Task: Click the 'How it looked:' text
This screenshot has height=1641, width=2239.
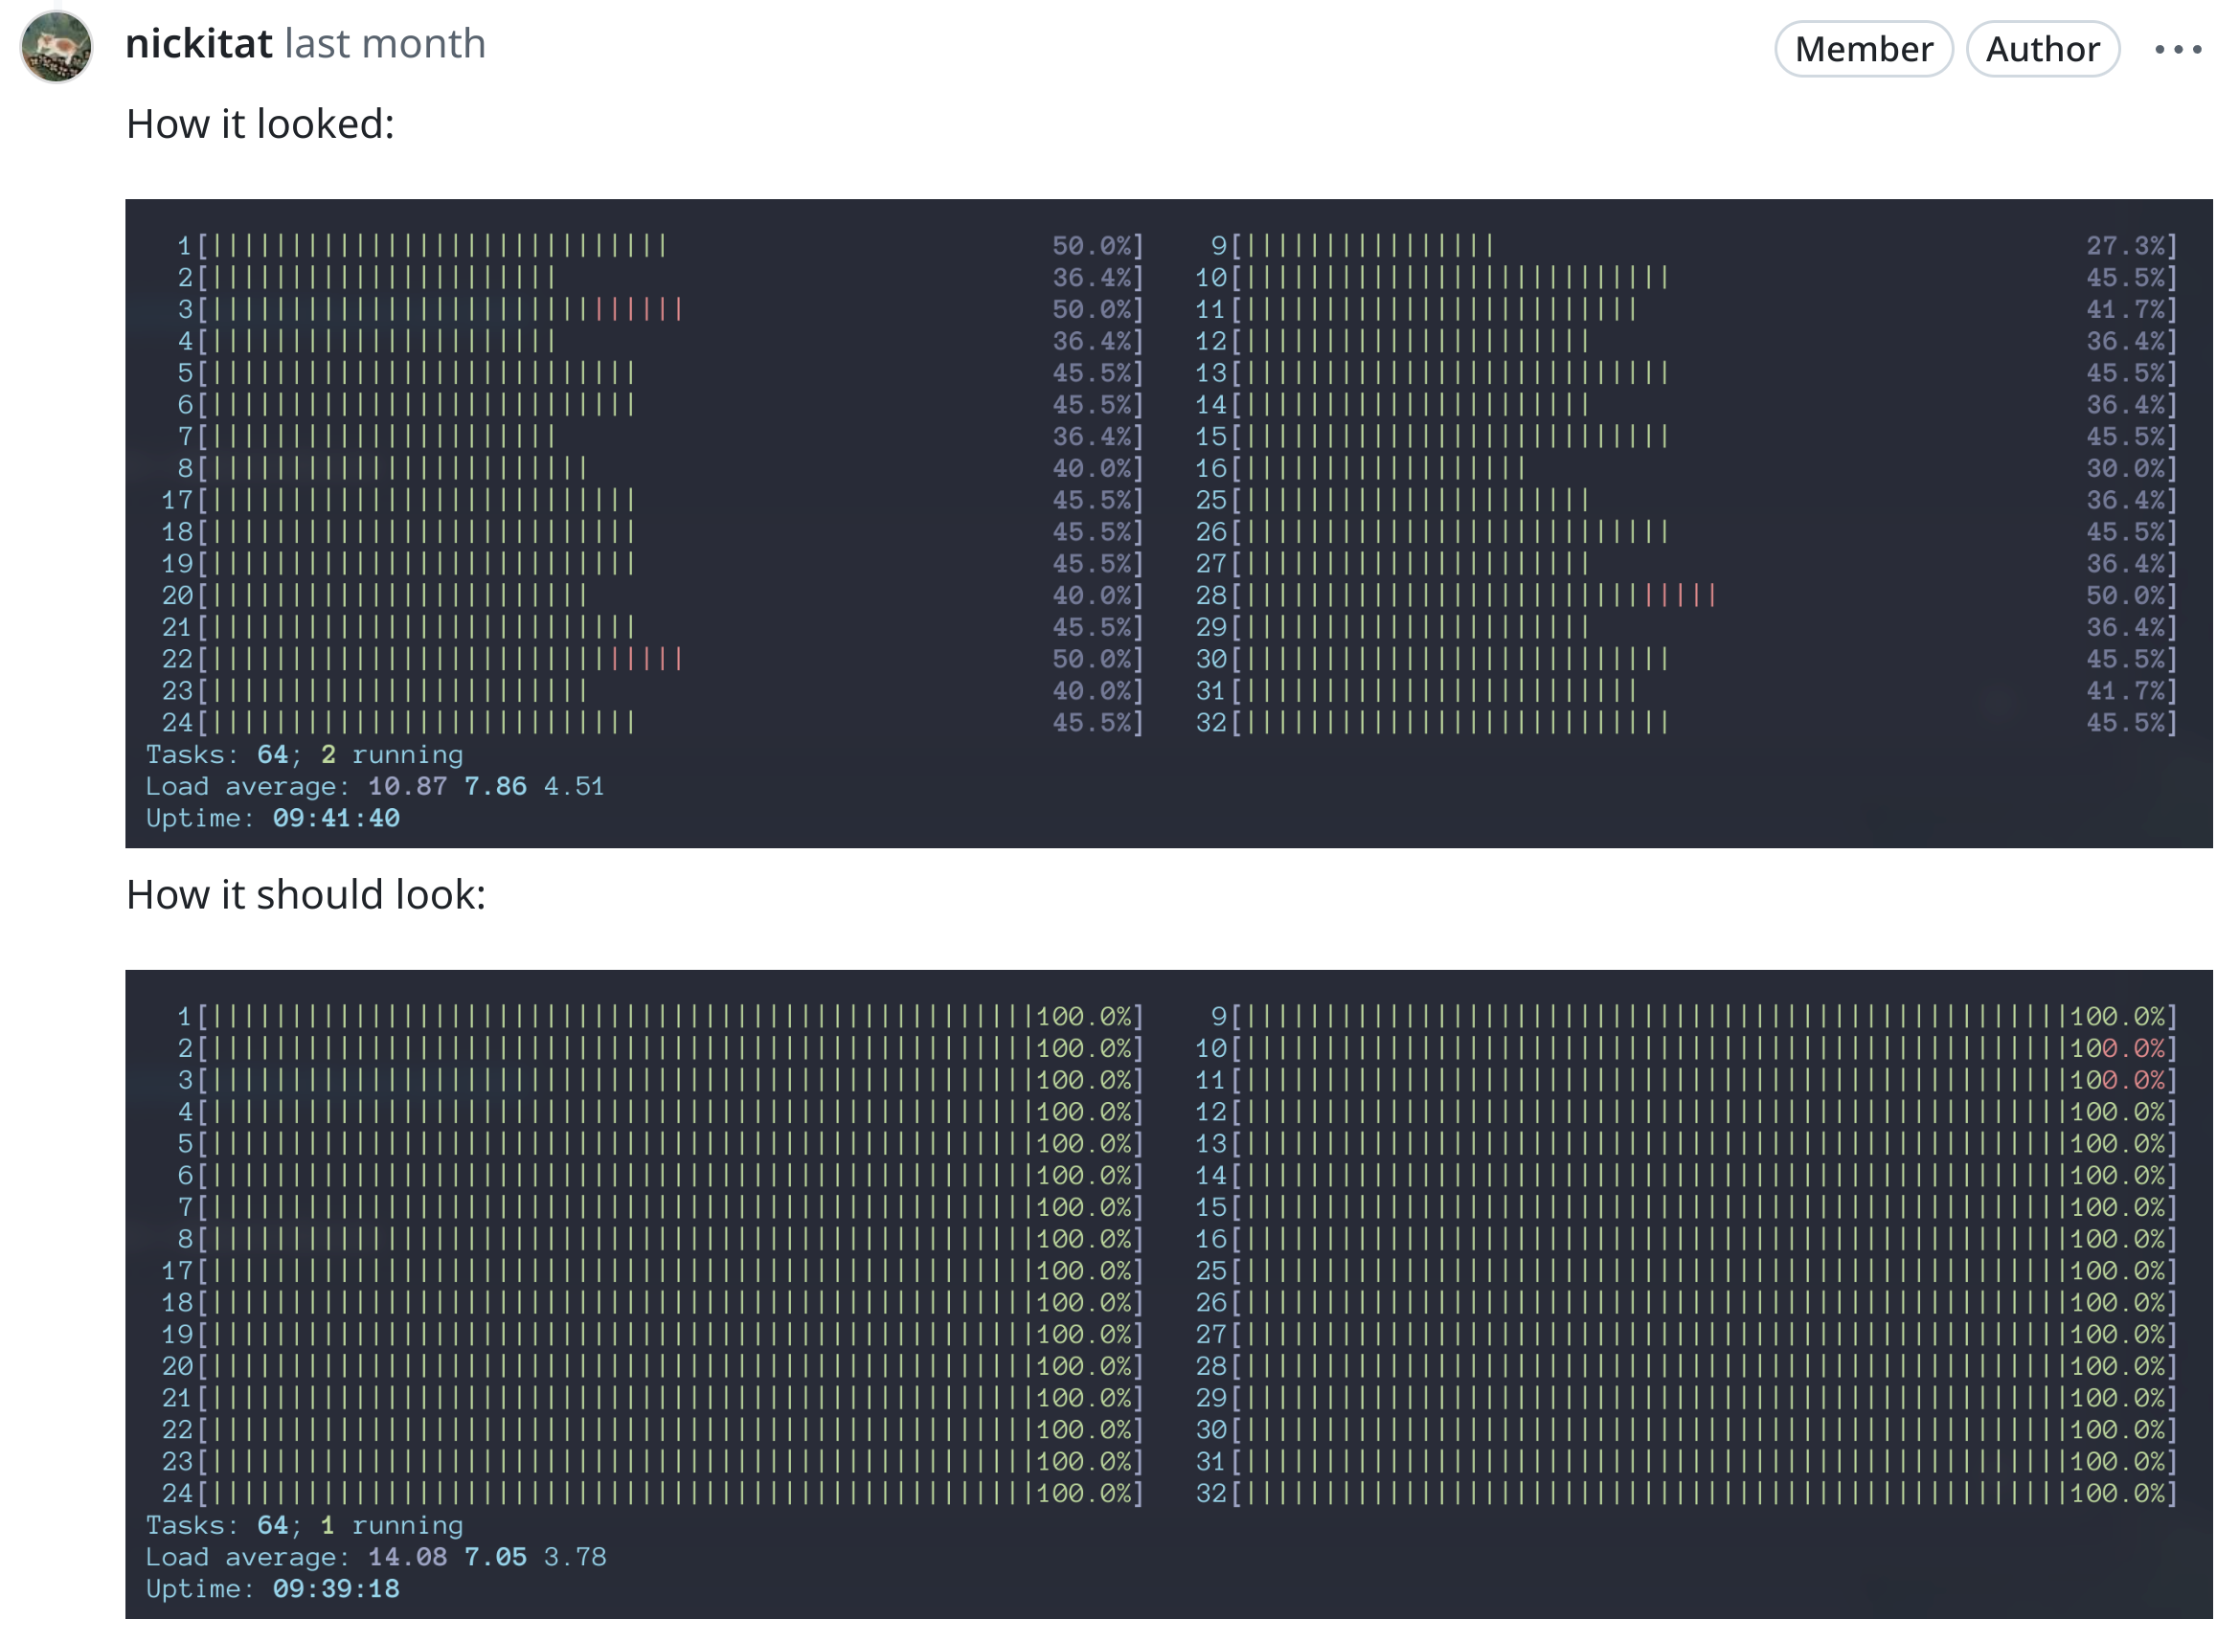Action: point(260,124)
